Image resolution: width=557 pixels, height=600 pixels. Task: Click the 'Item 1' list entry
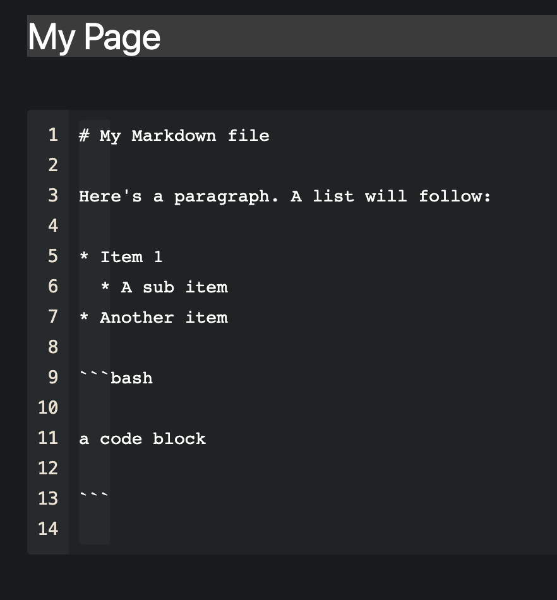point(120,256)
